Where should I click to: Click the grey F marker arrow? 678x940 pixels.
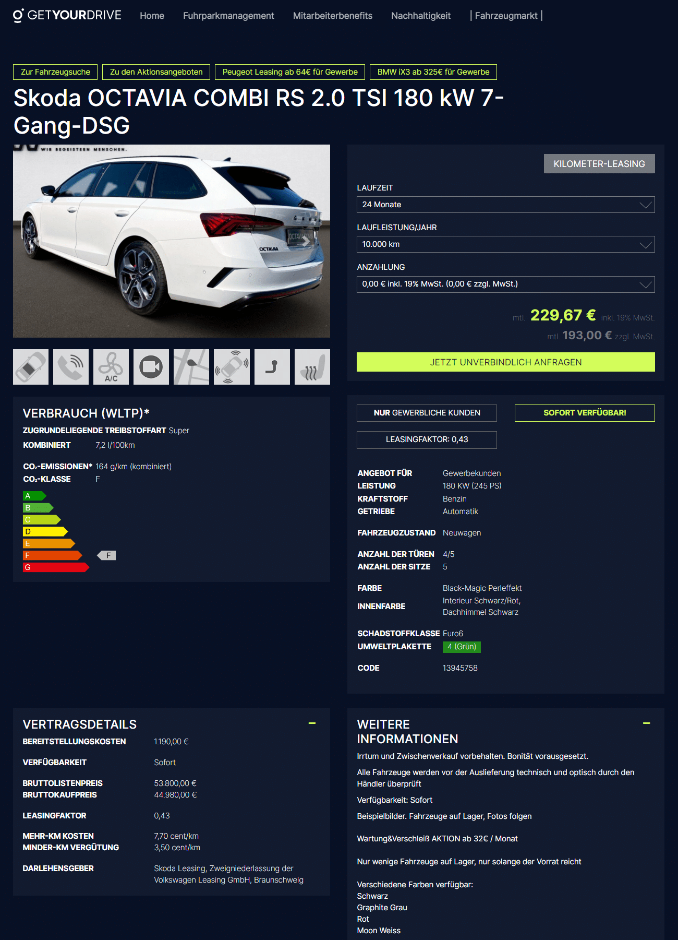(x=106, y=555)
